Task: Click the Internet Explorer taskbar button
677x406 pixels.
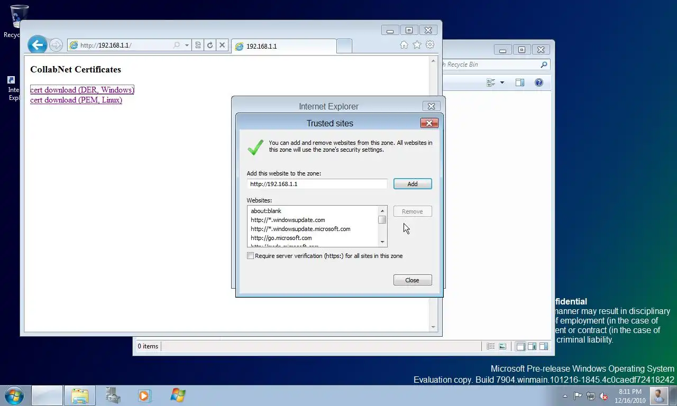Action: tap(47, 395)
